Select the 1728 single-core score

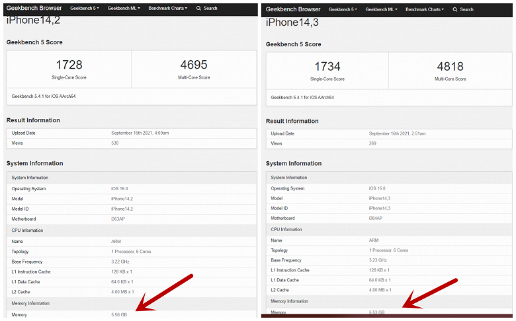(69, 65)
